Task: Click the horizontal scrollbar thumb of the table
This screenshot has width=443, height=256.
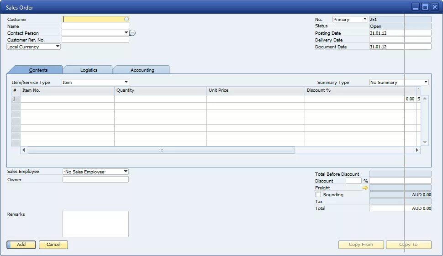Action: click(161, 150)
